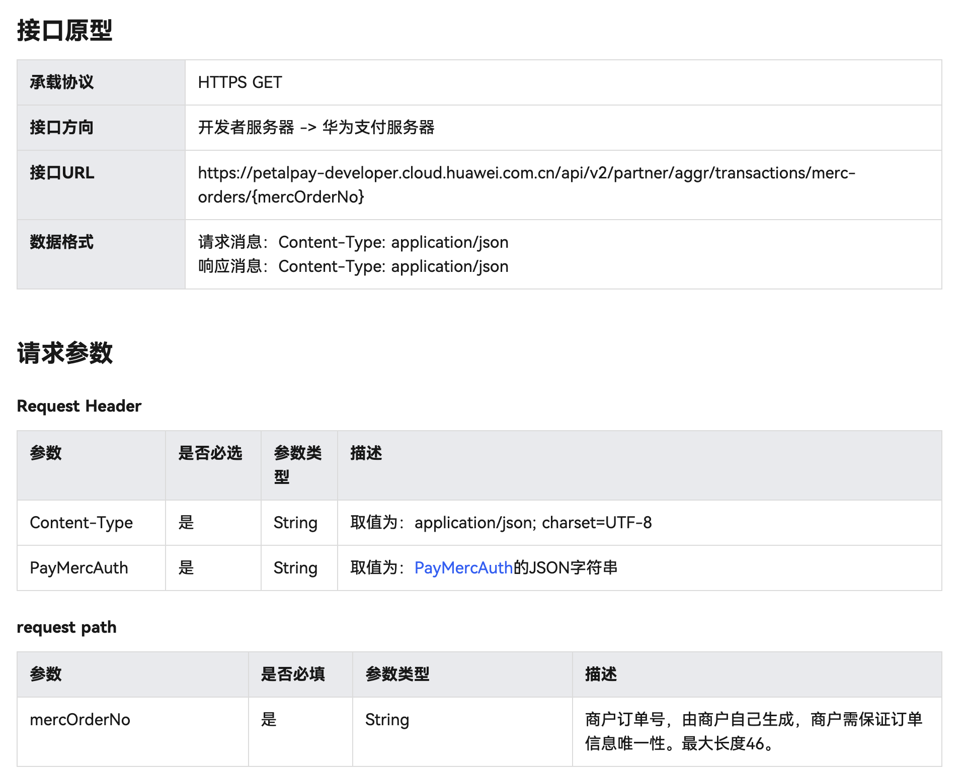The width and height of the screenshot is (964, 780).
Task: Click the application/json; charset=UTF-8 description
Action: (501, 523)
